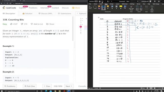Open the locked Solution tab
Screen dimensions: 164x92
27,14
